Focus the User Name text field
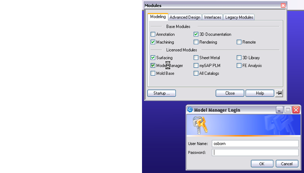 pos(255,144)
